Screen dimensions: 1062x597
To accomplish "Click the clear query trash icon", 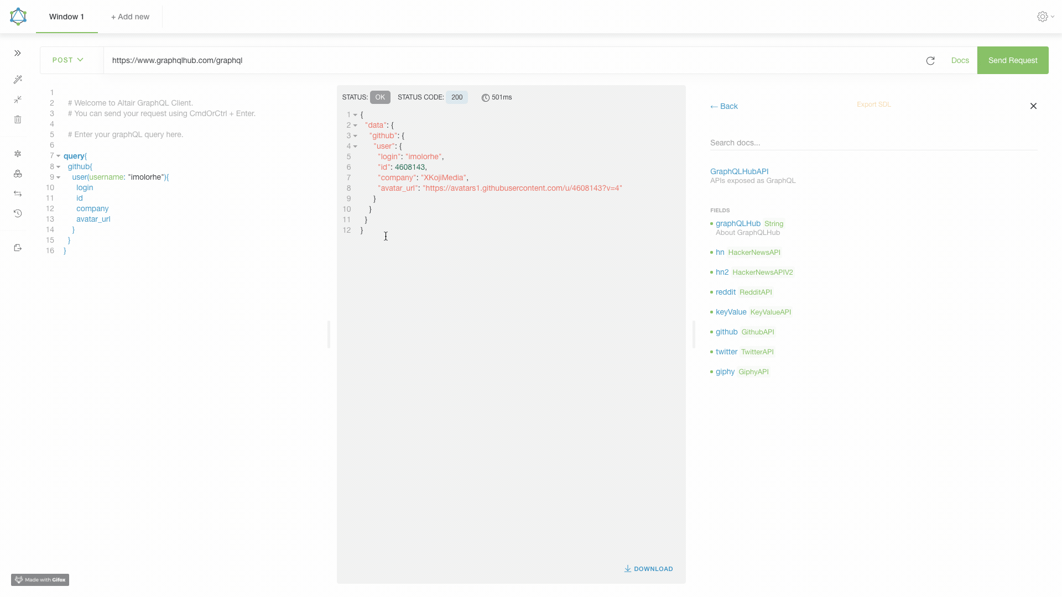I will (x=18, y=119).
